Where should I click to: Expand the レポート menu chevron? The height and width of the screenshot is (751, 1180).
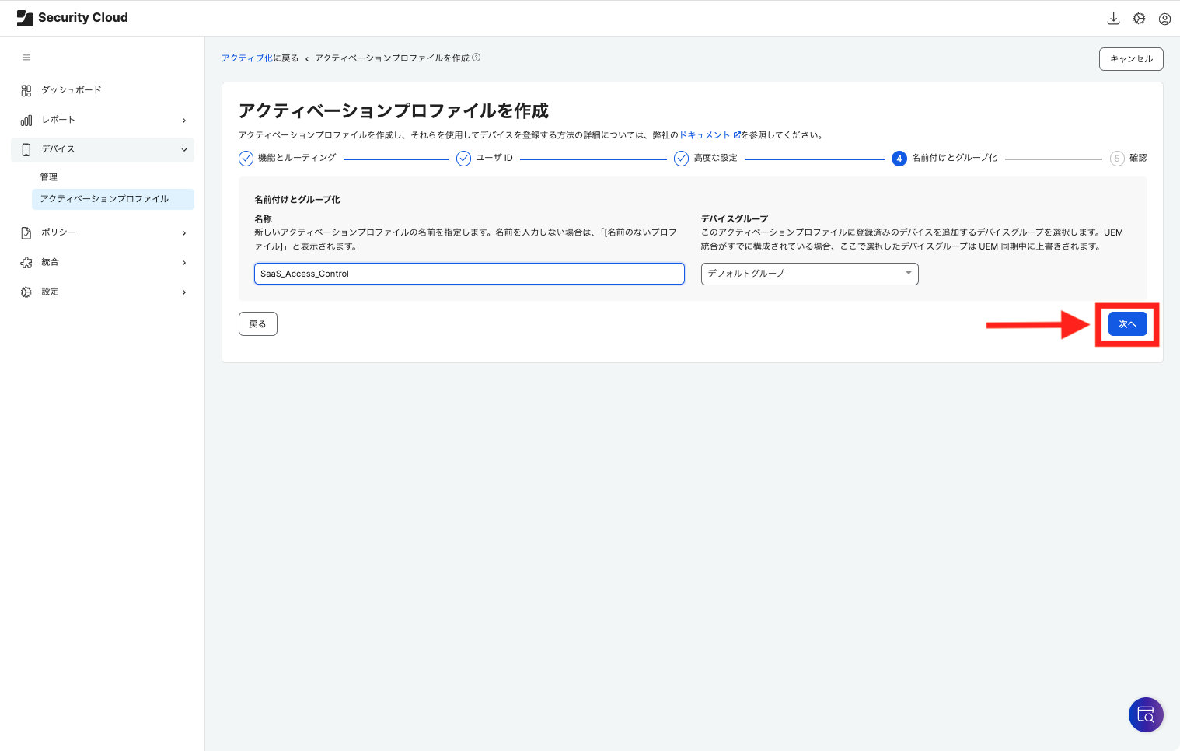pyautogui.click(x=184, y=121)
